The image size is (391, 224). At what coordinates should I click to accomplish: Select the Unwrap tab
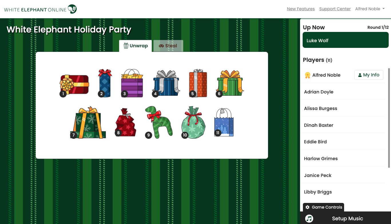[136, 46]
